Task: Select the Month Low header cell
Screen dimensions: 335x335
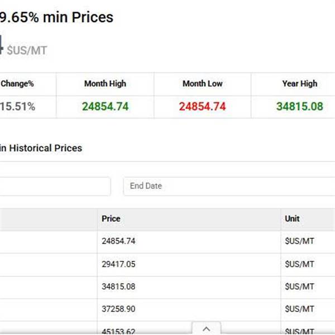Action: tap(202, 84)
